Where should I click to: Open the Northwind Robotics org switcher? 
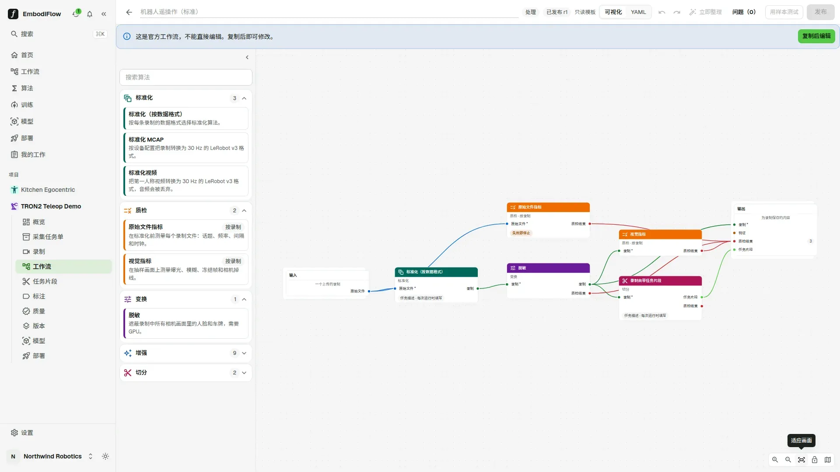pyautogui.click(x=51, y=456)
